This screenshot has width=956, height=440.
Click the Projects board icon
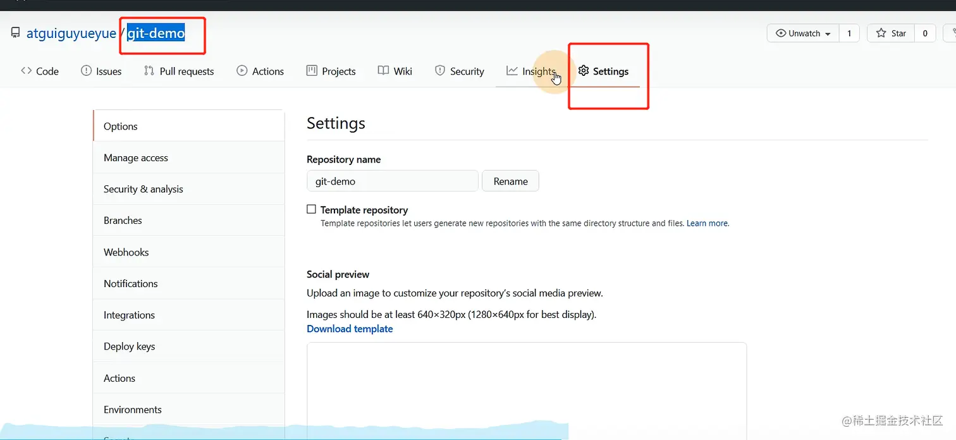click(x=312, y=71)
